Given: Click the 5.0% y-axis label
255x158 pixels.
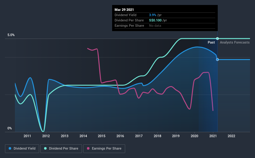Looking at the screenshot, I should pyautogui.click(x=11, y=35).
